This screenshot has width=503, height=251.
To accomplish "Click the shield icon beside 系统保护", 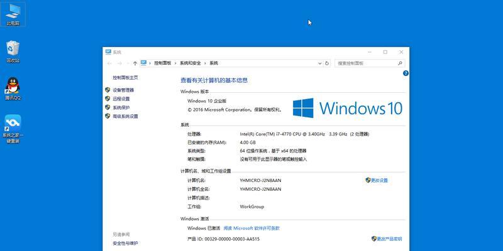I will coord(108,107).
